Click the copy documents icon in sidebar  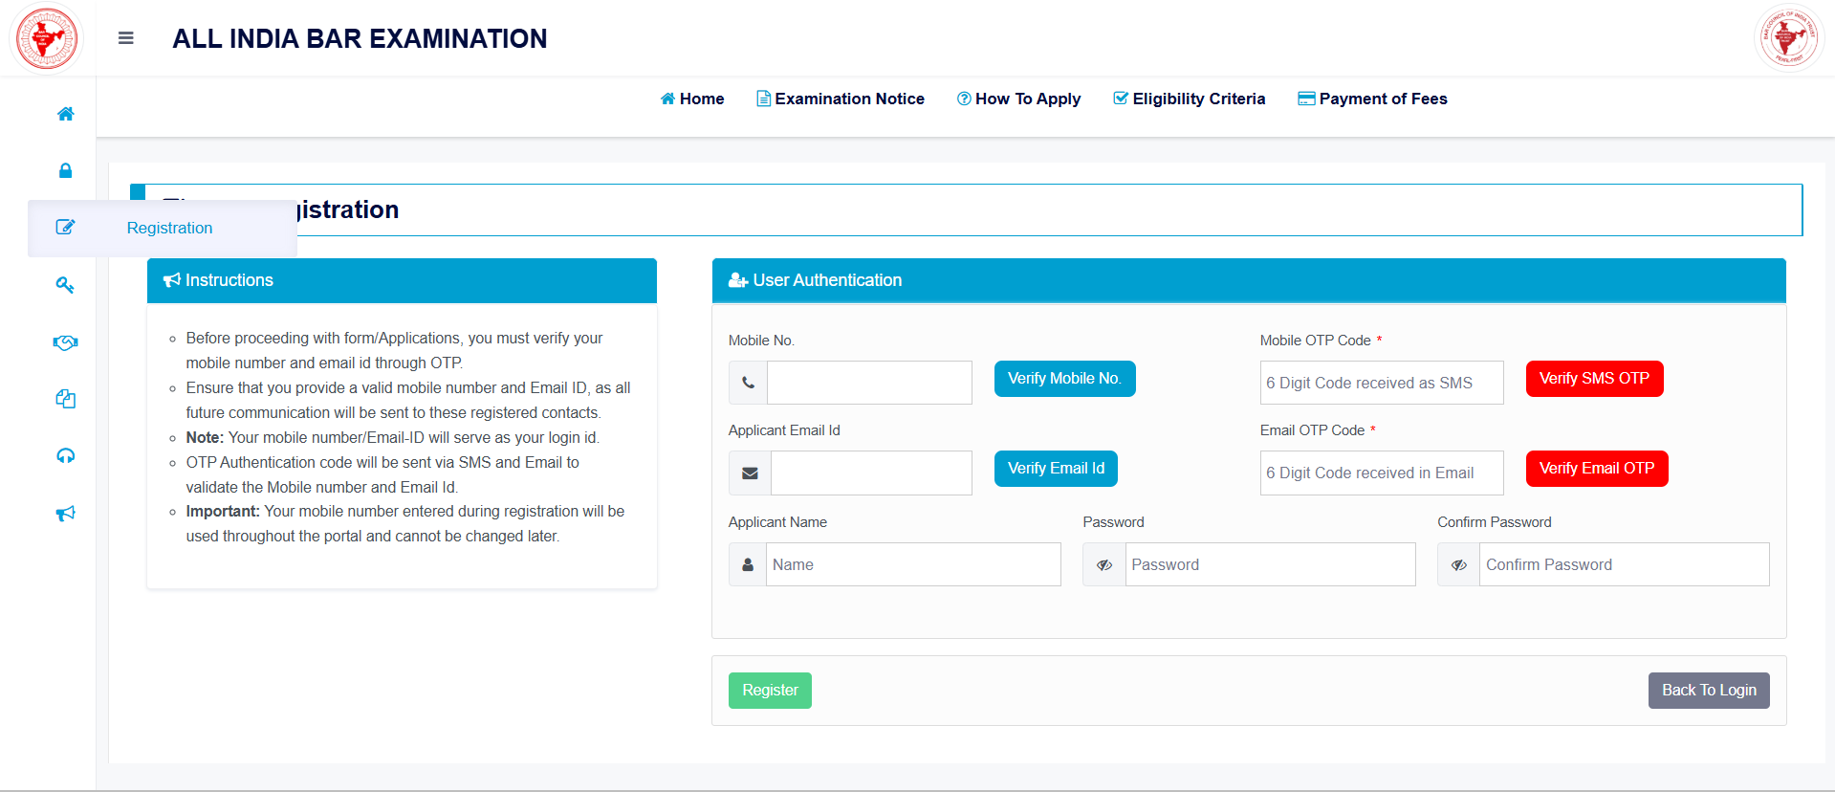point(65,399)
